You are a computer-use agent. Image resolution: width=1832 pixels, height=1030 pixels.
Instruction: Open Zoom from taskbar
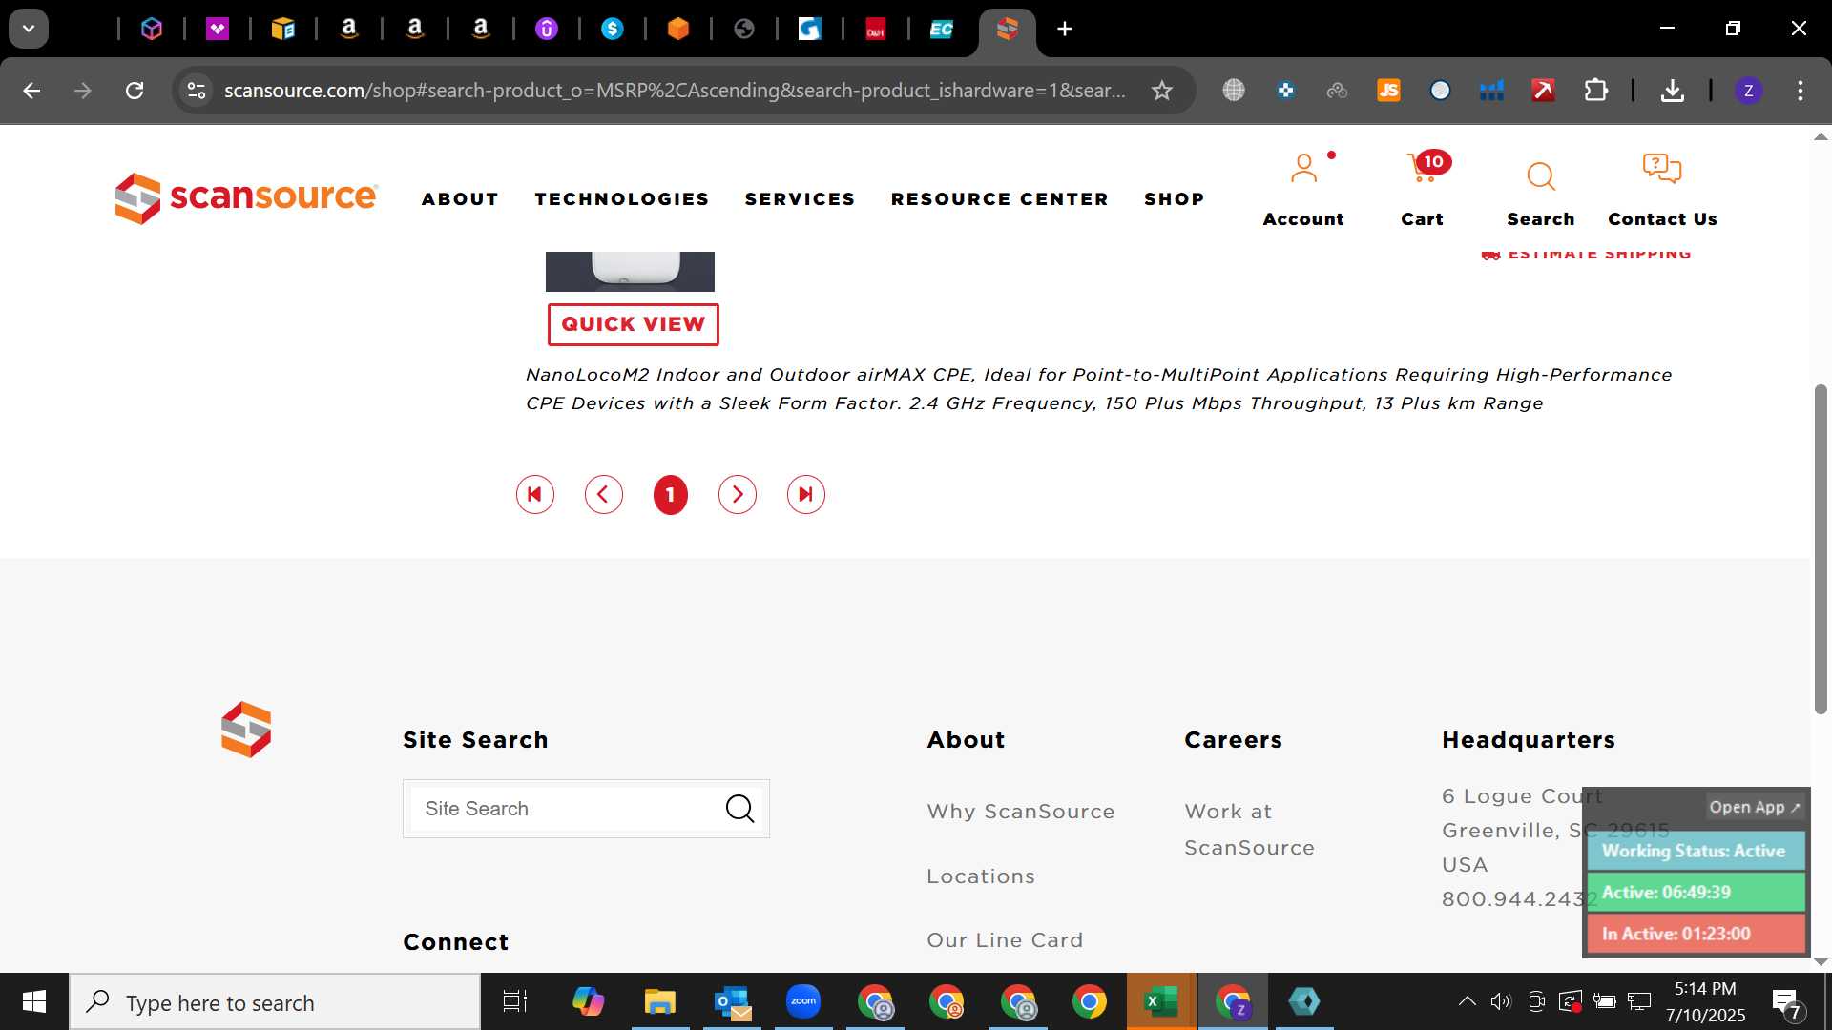click(803, 1001)
